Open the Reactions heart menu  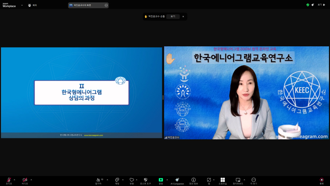(132, 181)
